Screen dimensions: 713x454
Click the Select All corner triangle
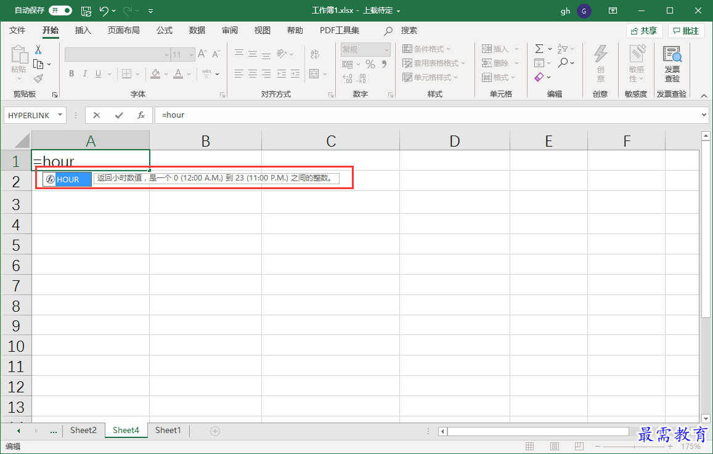click(x=22, y=141)
